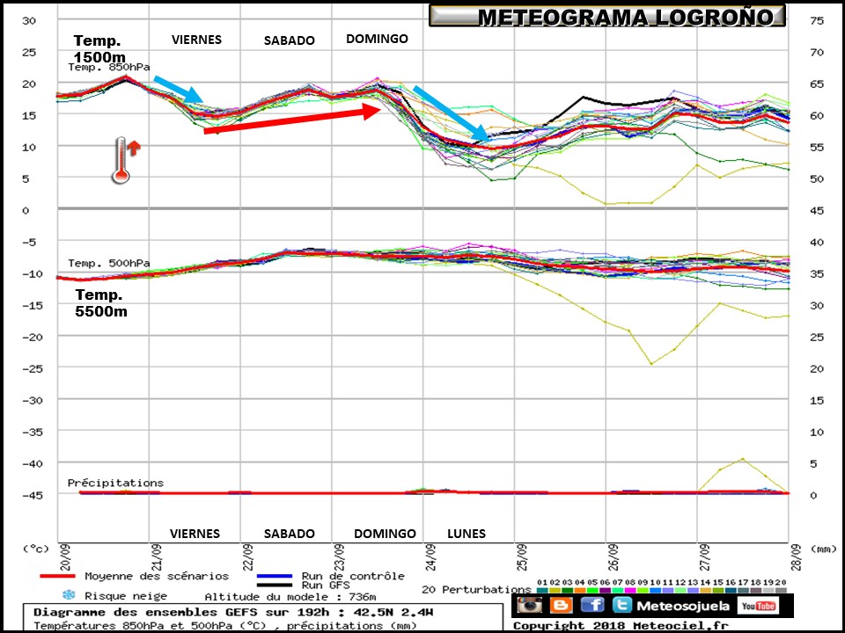Viewport: 845px width, 633px height.
Task: Click the Temp. 850hPa series label
Action: click(109, 68)
